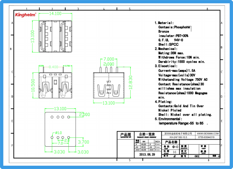
Task: Click the Kinghelm logo
Action: [26, 15]
